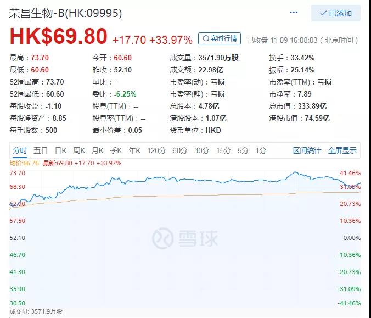Select the 60分 interval tab
This screenshot has width=371, height=318.
[x=180, y=150]
